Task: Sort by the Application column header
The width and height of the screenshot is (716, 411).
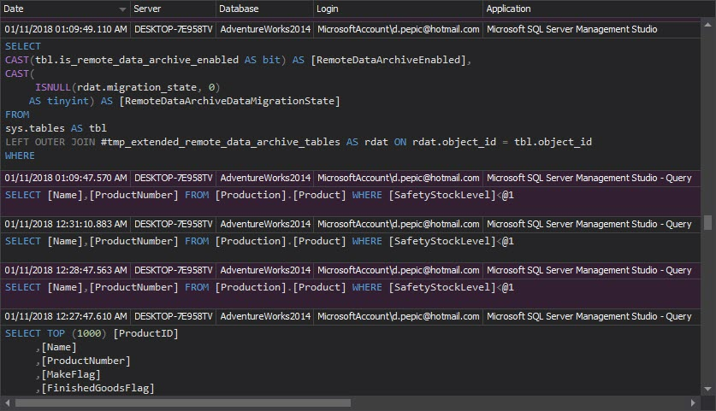Action: [591, 9]
